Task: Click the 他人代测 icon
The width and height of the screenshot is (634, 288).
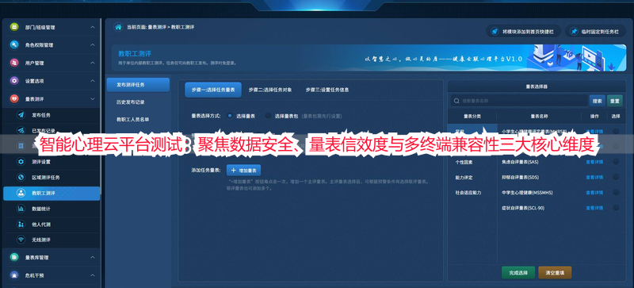Action: point(21,224)
